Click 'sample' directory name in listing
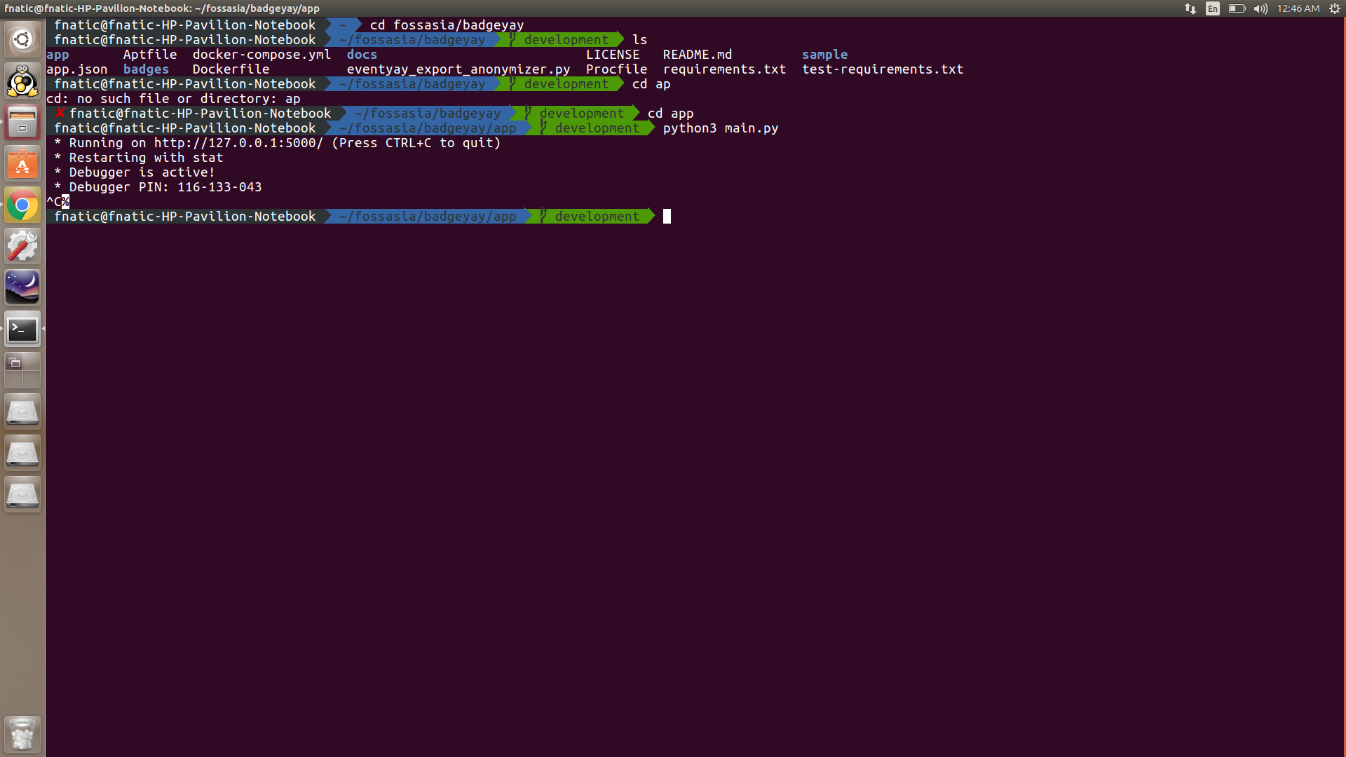Viewport: 1346px width, 757px height. click(x=824, y=55)
